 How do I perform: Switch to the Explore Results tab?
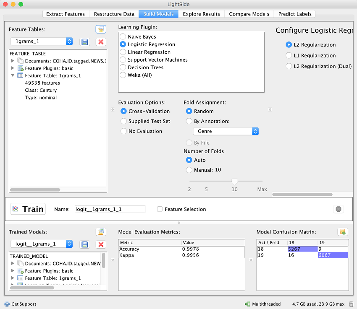(x=201, y=14)
